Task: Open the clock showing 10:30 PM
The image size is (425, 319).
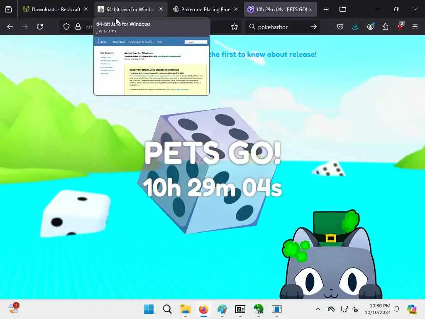Action: (378, 309)
